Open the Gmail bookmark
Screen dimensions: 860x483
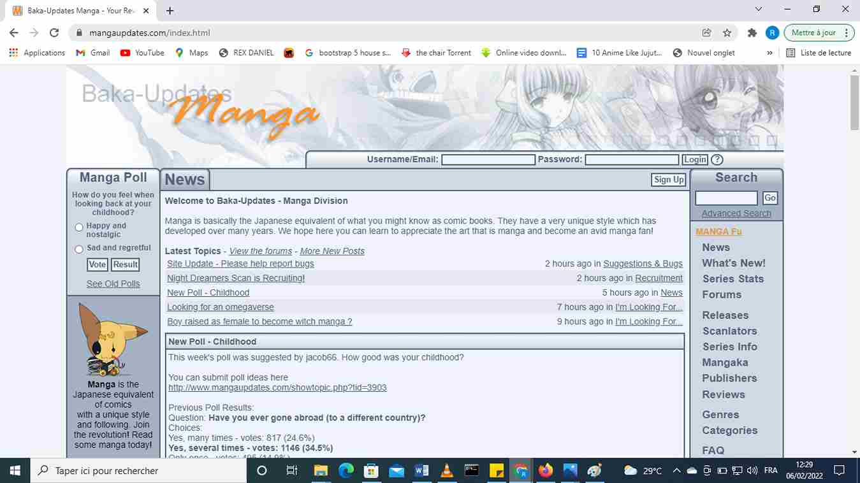(x=93, y=53)
